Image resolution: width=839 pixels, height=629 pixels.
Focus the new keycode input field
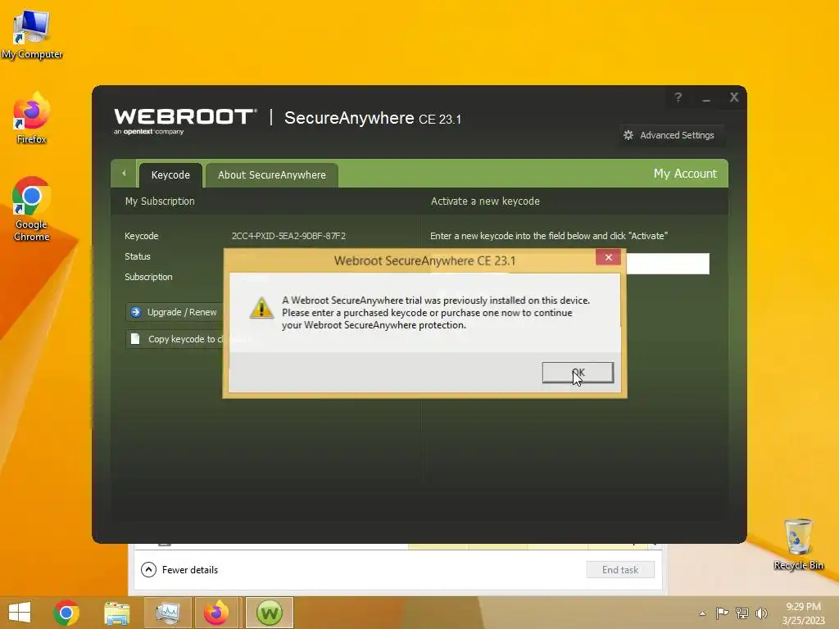click(x=667, y=264)
